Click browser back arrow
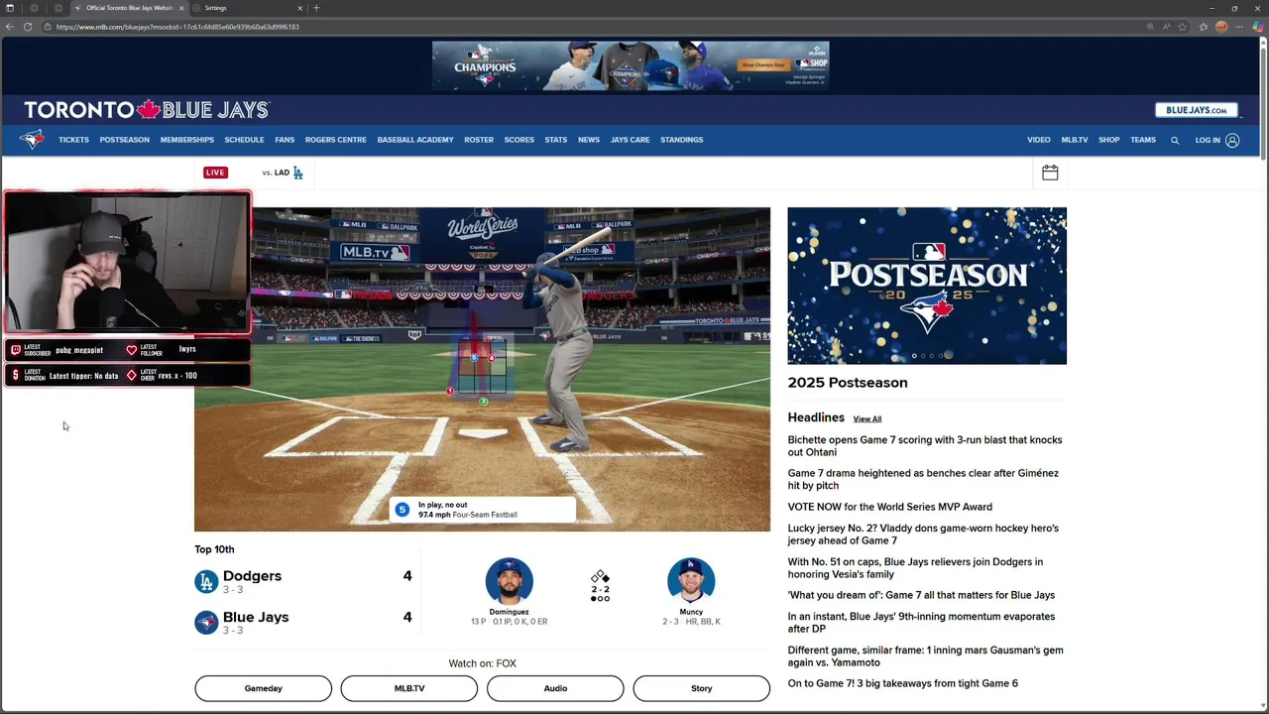The width and height of the screenshot is (1269, 714). tap(10, 27)
